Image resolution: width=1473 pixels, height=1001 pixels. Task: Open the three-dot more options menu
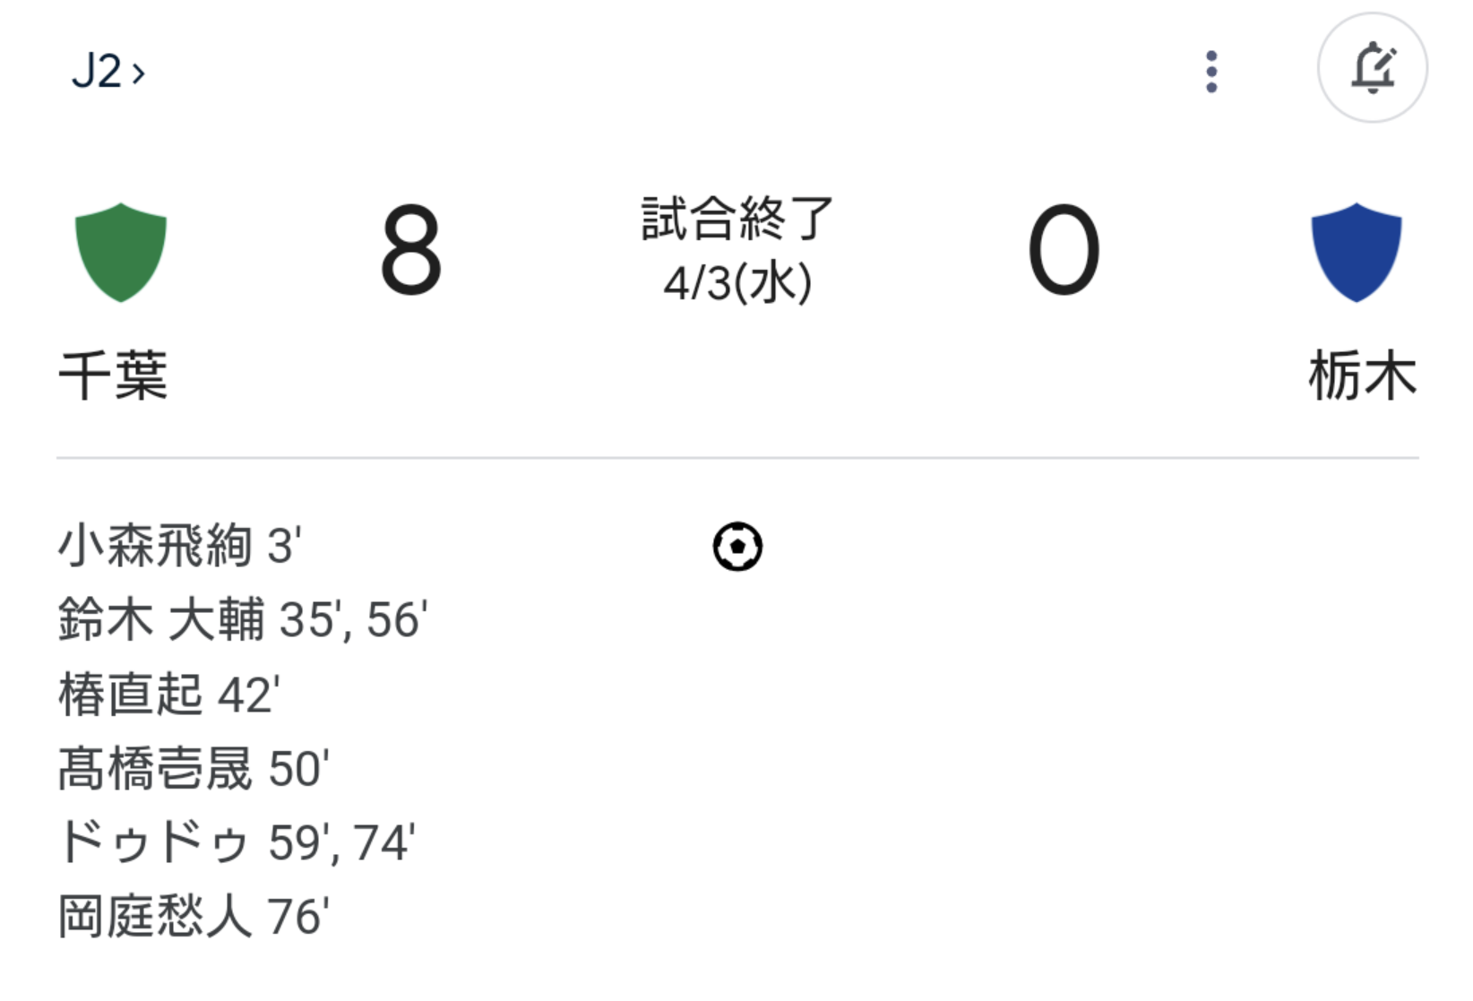click(1211, 71)
